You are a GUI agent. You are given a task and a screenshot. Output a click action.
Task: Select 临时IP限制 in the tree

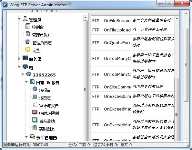point(49,113)
